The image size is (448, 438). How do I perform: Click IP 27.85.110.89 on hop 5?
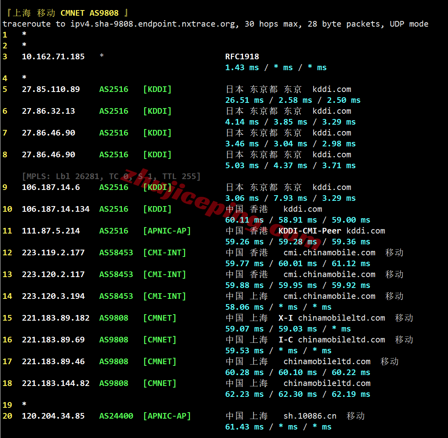click(51, 89)
